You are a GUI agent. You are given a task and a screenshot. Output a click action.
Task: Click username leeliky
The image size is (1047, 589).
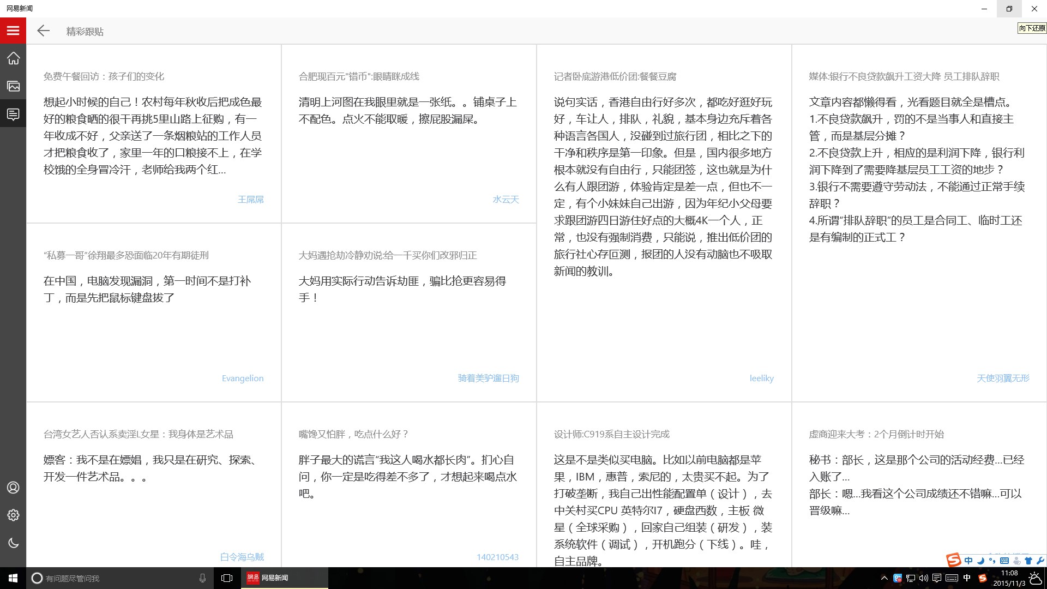761,378
